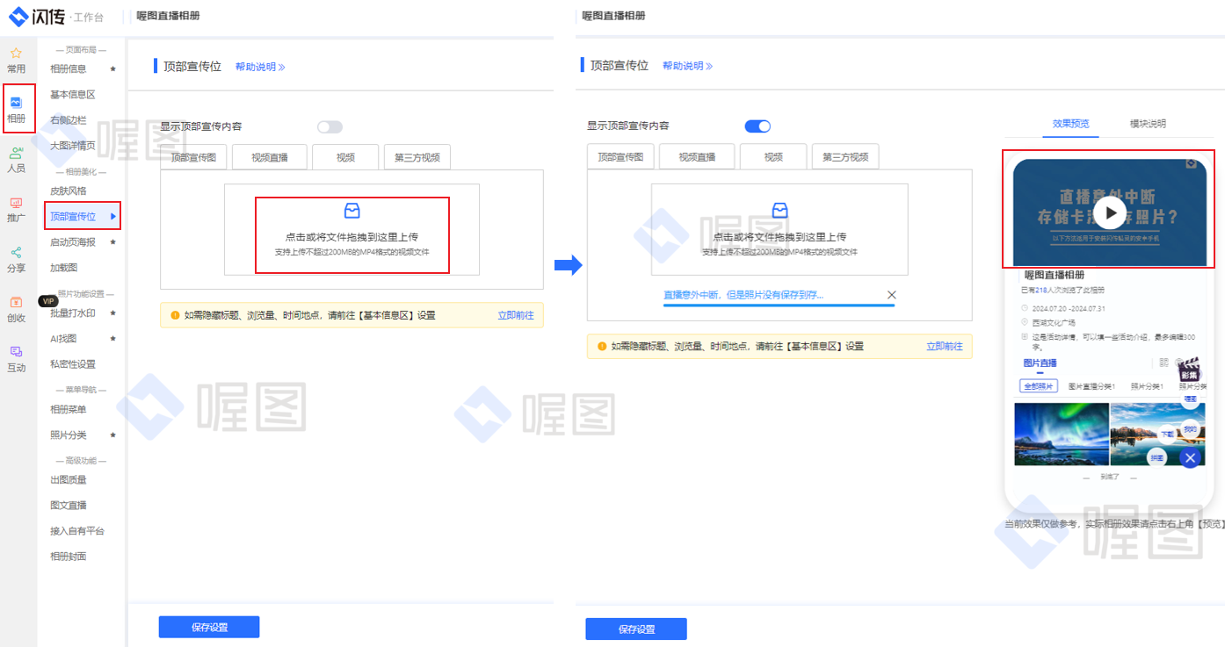Click the corner icon atop preview video

tap(1191, 163)
